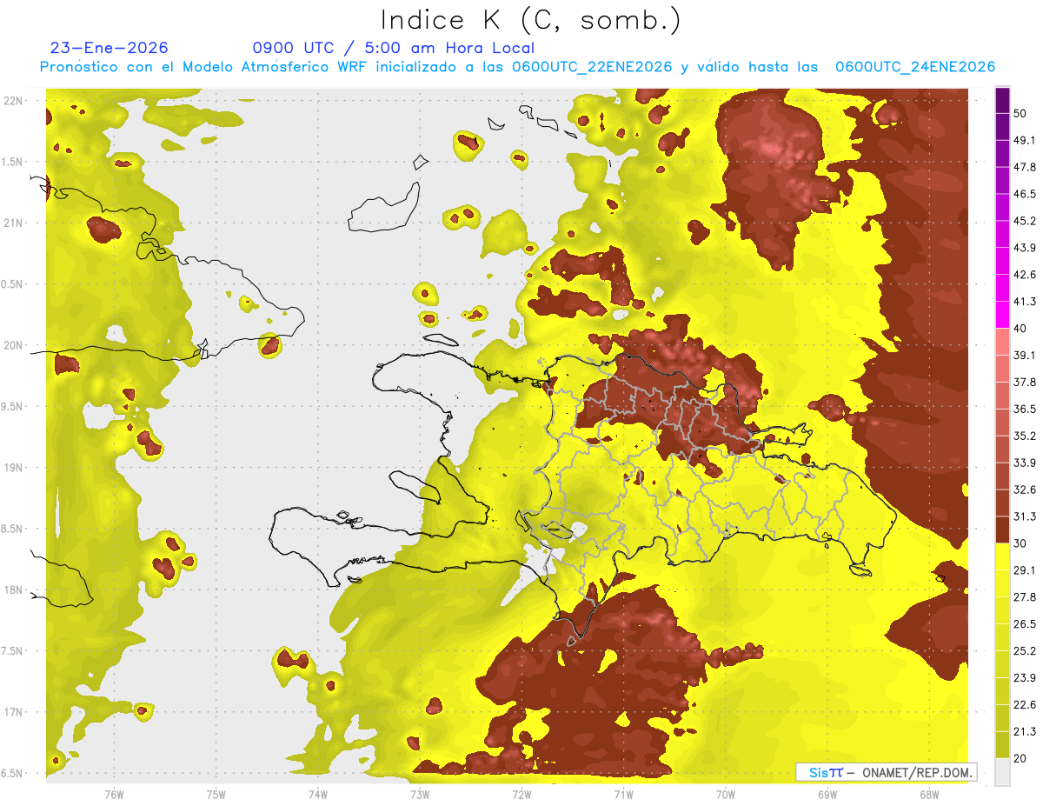
Task: Click the color scale value "42.6"
Action: click(x=1025, y=275)
